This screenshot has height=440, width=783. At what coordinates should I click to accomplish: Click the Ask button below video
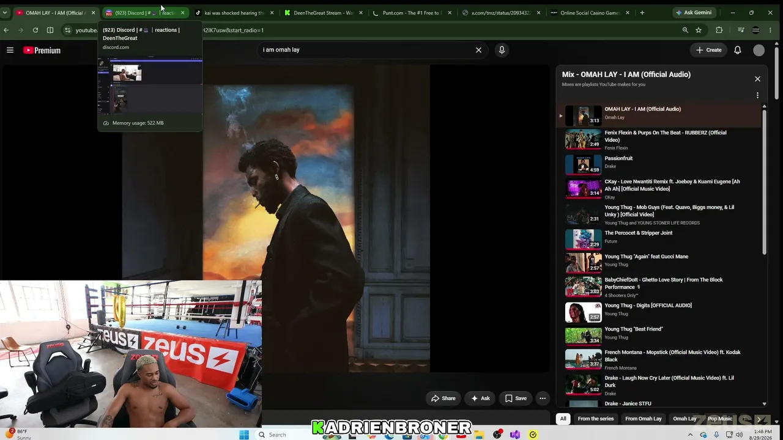[x=480, y=398]
